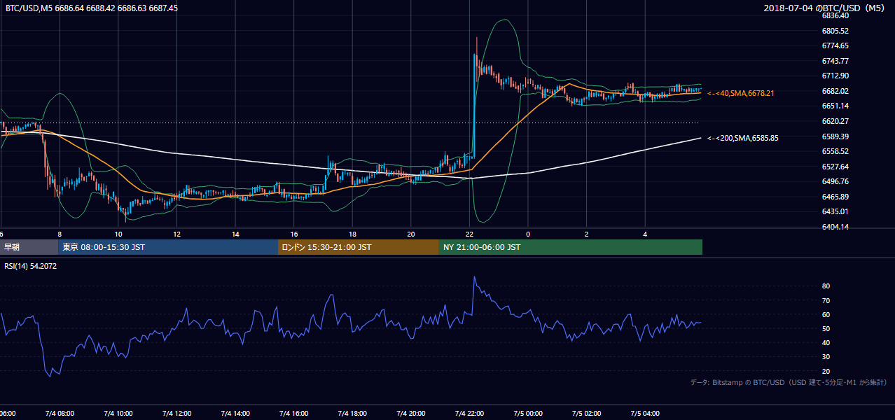Viewport: 895px width, 420px height.
Task: Click the RSI 70 level label
Action: [826, 300]
